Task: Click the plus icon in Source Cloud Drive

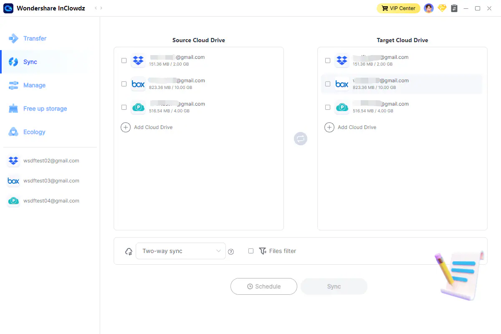Action: pos(126,127)
